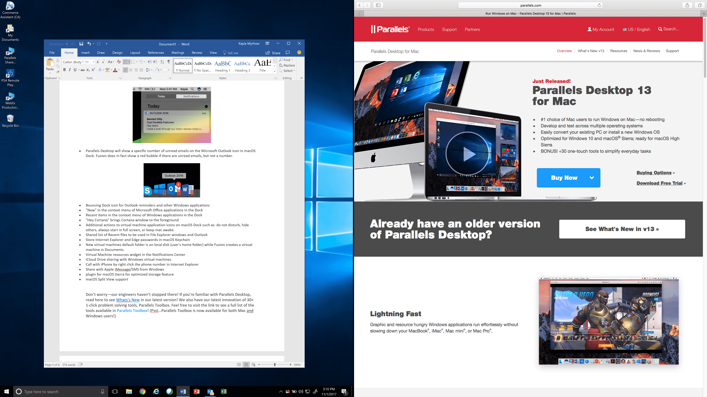Open Ribbon Display Options icon in Word title bar
This screenshot has width=707, height=397.
(267, 44)
